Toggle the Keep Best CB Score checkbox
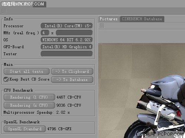Viewport: 185px width, 138px height. tap(6, 79)
